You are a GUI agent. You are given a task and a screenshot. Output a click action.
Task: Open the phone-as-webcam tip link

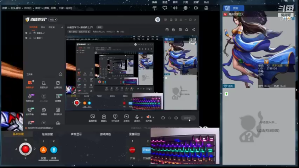pyautogui.click(x=40, y=128)
